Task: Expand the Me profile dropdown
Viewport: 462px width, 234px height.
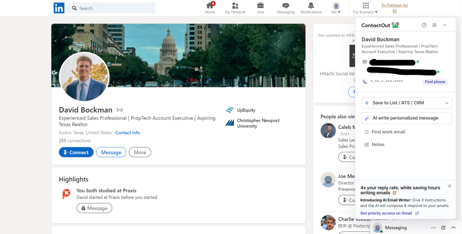Action: (x=336, y=8)
